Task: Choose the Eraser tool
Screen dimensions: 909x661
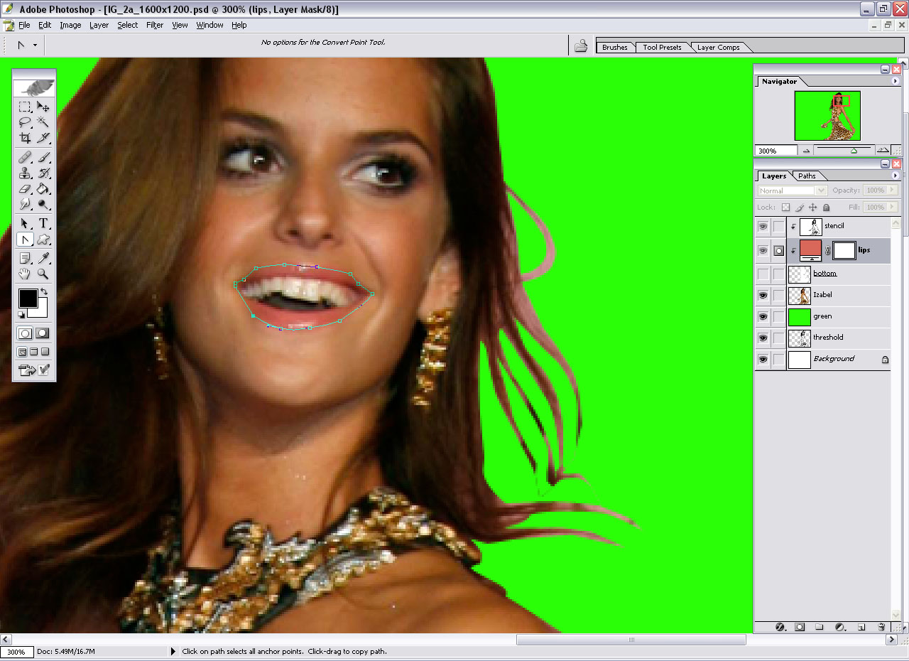Action: 25,190
